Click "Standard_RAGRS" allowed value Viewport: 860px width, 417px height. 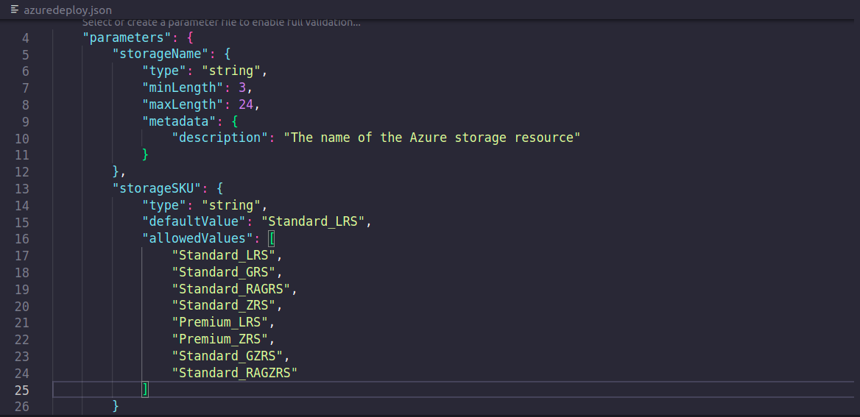pos(231,289)
